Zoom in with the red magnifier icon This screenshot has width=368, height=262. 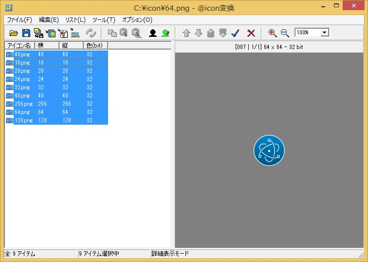click(x=273, y=33)
